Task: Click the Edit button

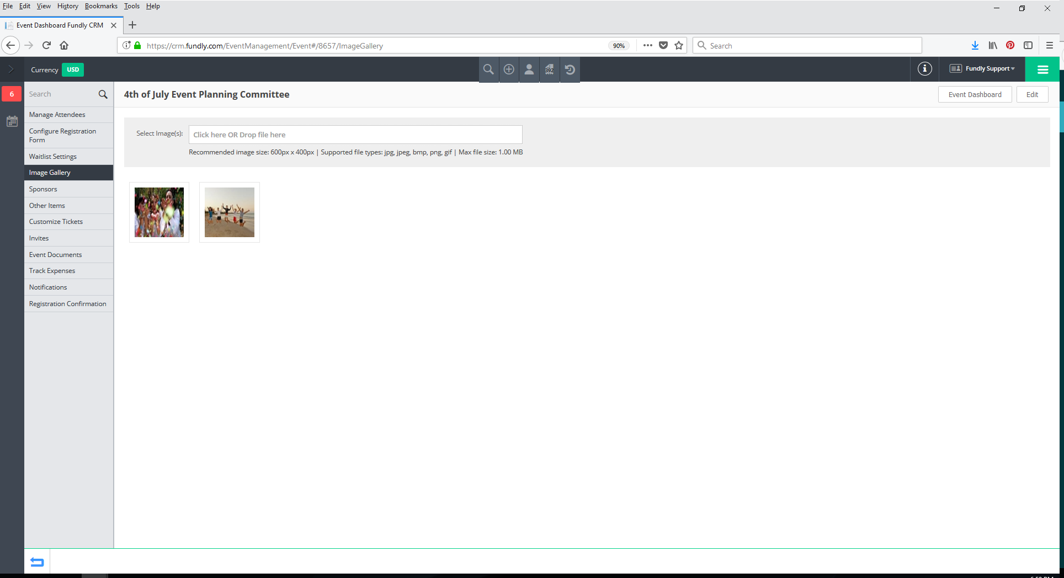Action: point(1032,94)
